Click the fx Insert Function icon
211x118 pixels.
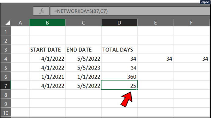[41, 11]
